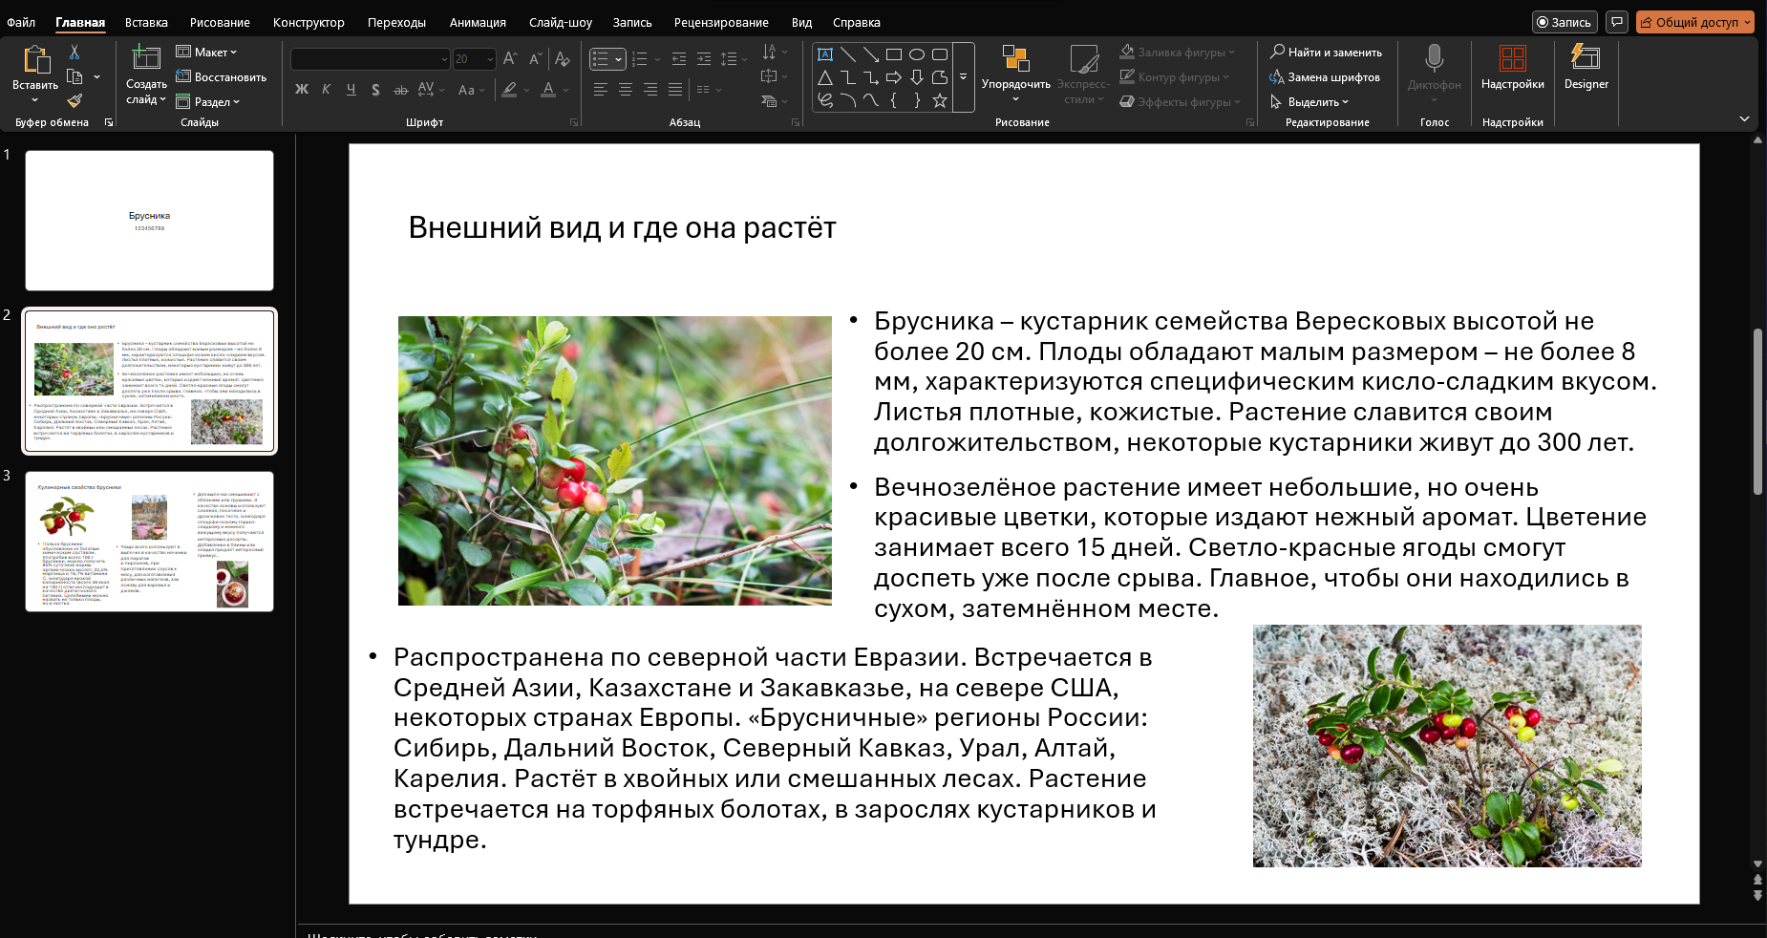
Task: Select the five-point star shape
Action: pyautogui.click(x=940, y=100)
